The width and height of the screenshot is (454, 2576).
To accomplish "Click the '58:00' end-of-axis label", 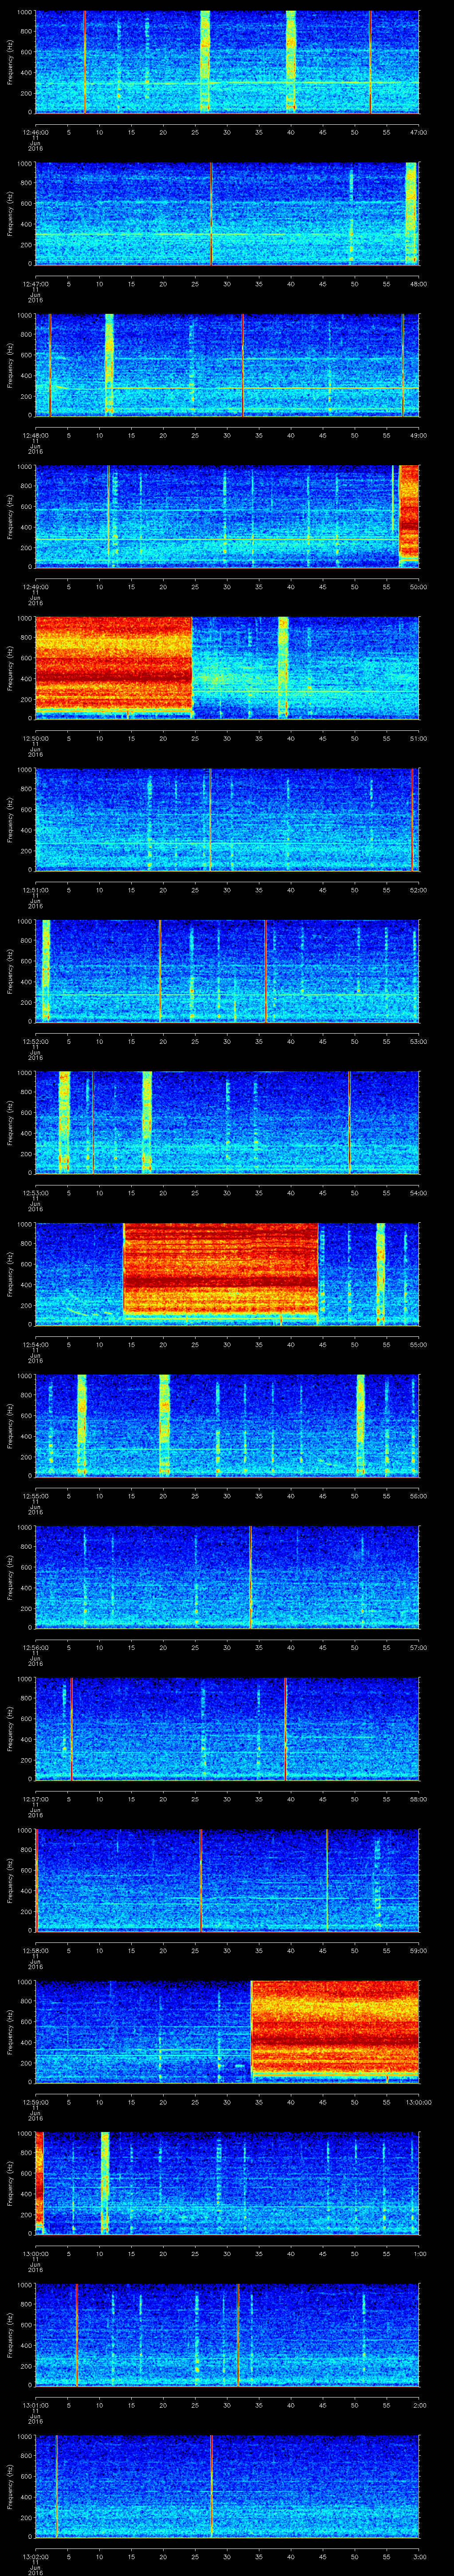I will pyautogui.click(x=418, y=1798).
